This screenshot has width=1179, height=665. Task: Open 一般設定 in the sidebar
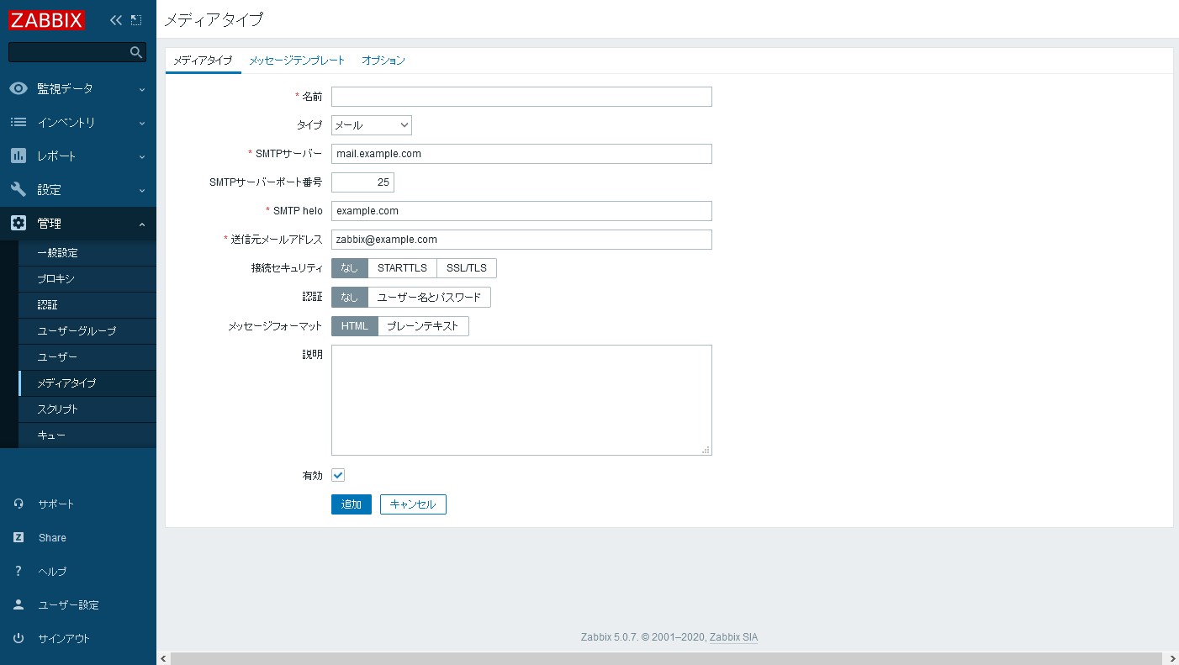pos(87,253)
